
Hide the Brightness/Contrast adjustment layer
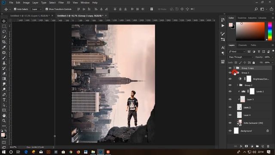pyautogui.click(x=230, y=79)
